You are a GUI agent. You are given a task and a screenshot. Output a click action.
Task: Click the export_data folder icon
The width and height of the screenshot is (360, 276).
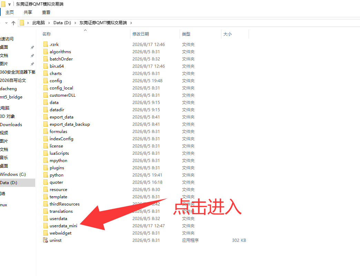tap(46, 117)
